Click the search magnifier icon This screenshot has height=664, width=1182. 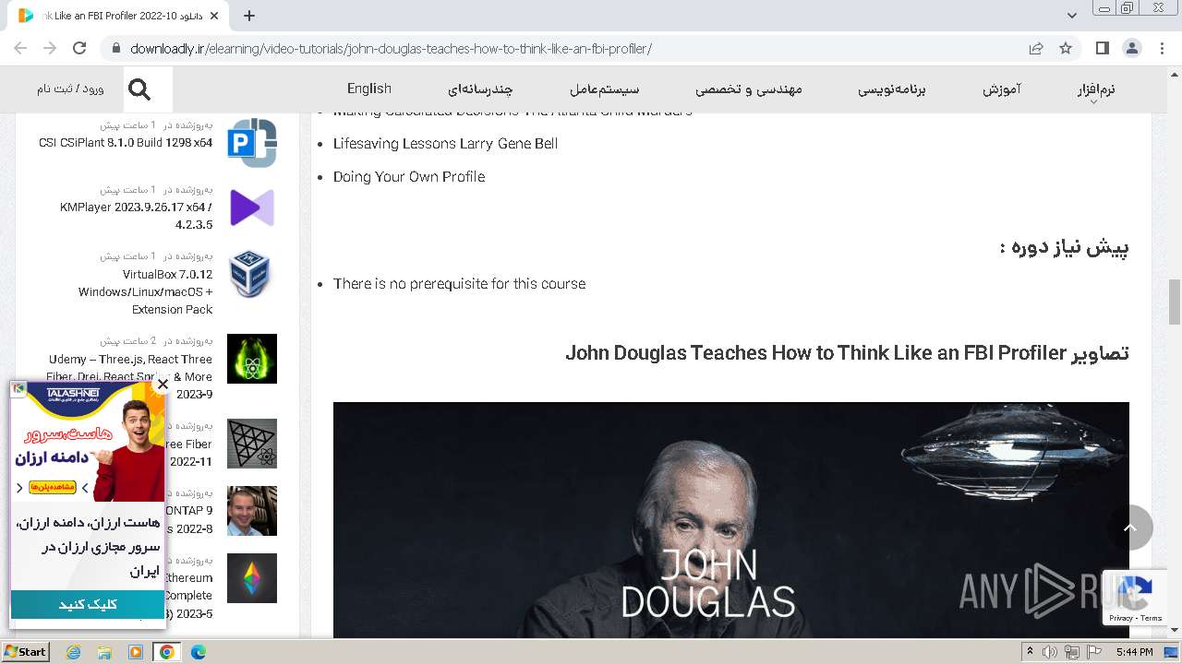[139, 89]
